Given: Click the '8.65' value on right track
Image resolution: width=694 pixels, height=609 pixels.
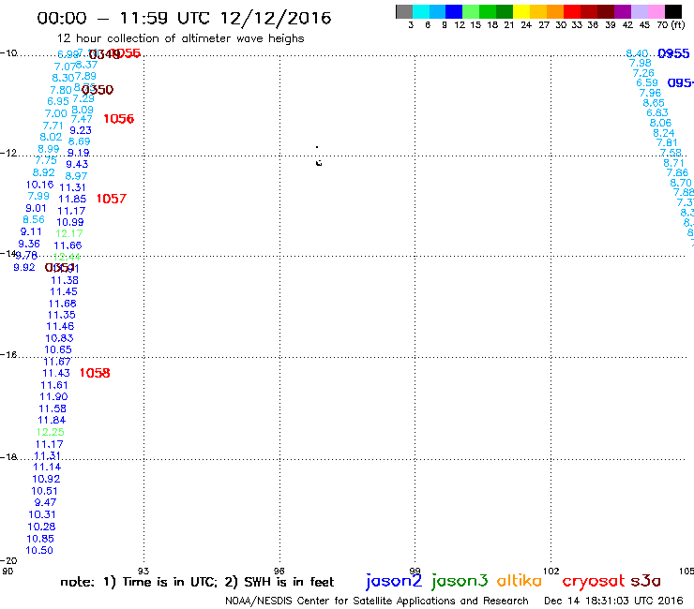Looking at the screenshot, I should [x=654, y=103].
